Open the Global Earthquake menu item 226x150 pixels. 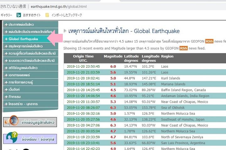point(23,39)
